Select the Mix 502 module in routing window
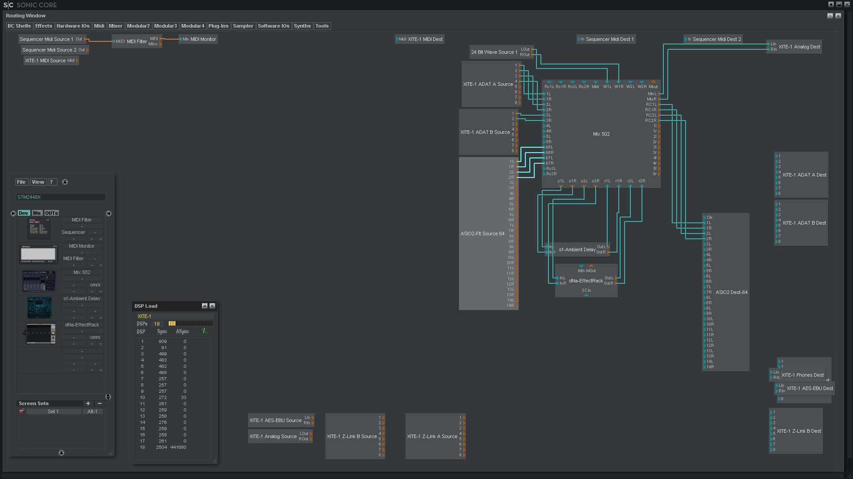 pos(601,134)
